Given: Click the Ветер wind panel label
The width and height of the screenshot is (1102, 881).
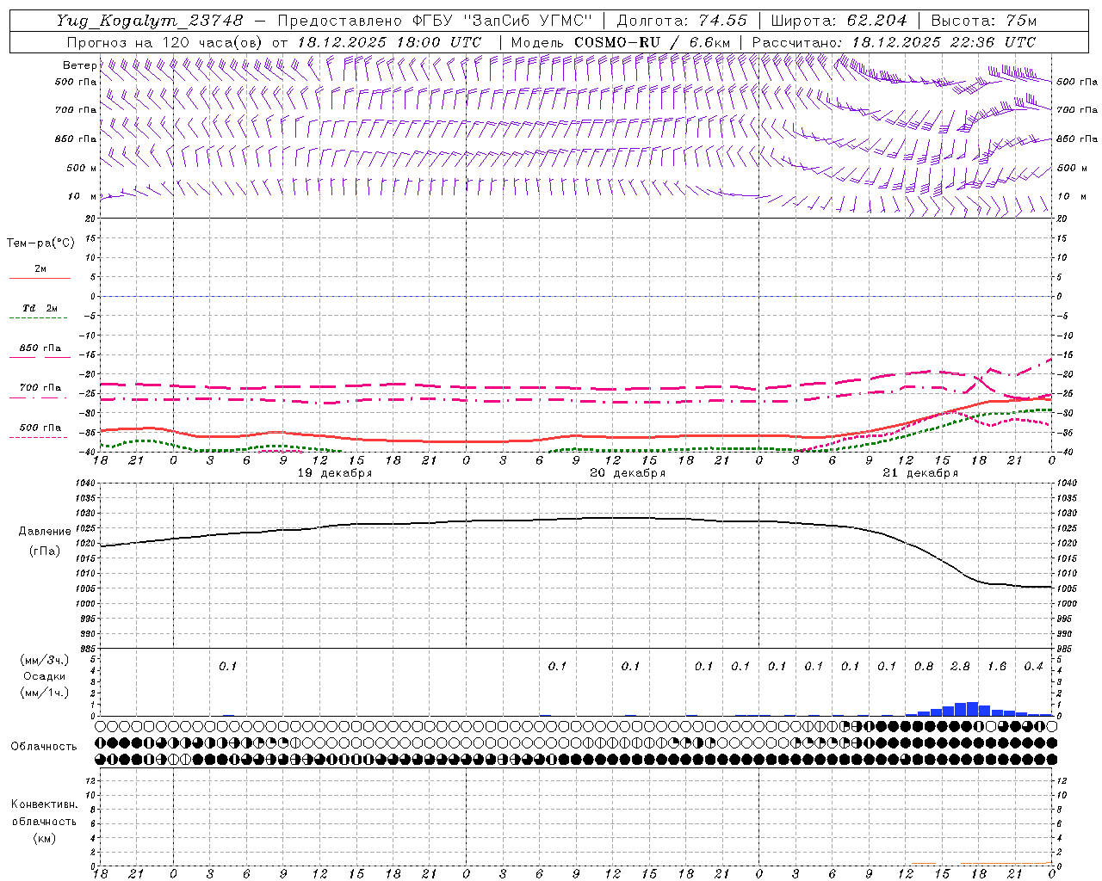Looking at the screenshot, I should tap(80, 65).
